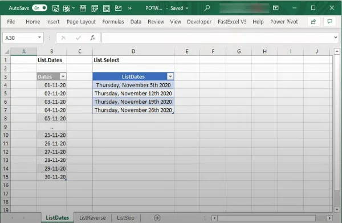Open the Saved status dropdown

[187, 9]
